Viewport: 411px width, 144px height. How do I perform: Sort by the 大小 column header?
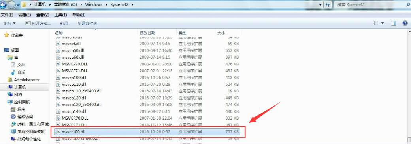221,33
